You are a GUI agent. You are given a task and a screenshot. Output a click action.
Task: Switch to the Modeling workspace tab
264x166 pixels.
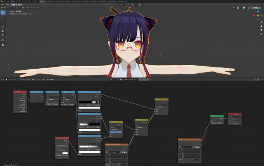click(x=50, y=2)
